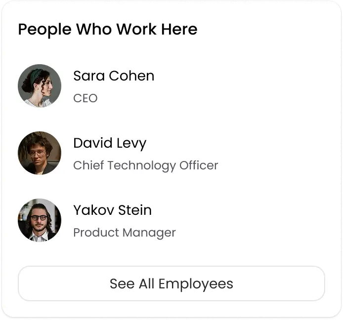Click the word Employees in the button

point(196,284)
